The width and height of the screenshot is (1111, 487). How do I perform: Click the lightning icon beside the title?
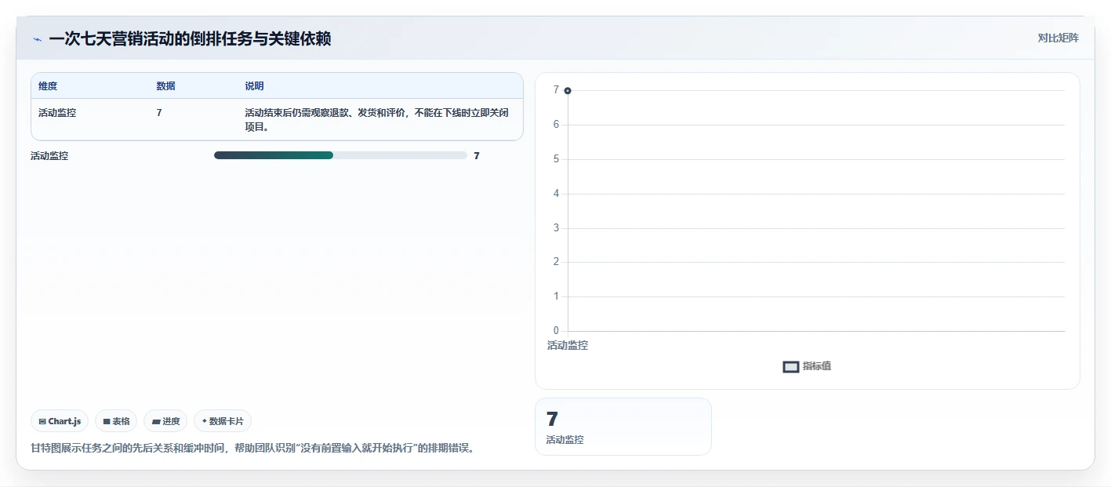37,39
